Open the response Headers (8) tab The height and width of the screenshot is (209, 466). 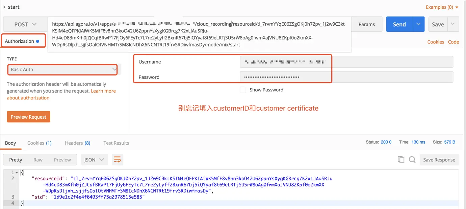point(78,143)
